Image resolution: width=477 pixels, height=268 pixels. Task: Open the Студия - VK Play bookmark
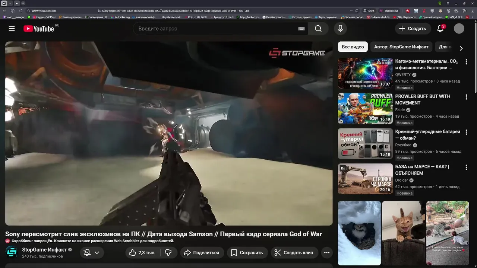(43, 17)
